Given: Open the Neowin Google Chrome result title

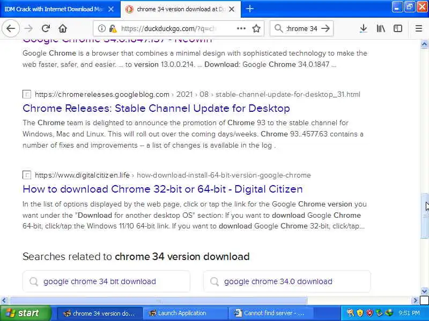Looking at the screenshot, I should [117, 40].
